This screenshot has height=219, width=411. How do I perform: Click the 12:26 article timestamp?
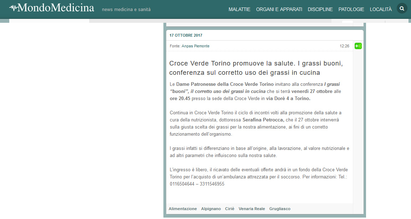pos(344,46)
